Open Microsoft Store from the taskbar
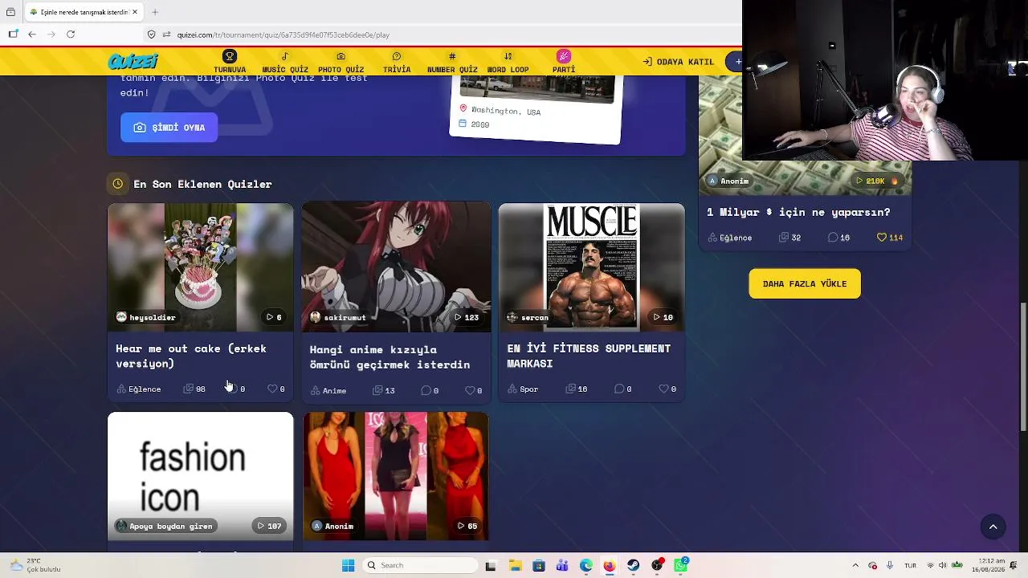The height and width of the screenshot is (578, 1028). (x=538, y=566)
